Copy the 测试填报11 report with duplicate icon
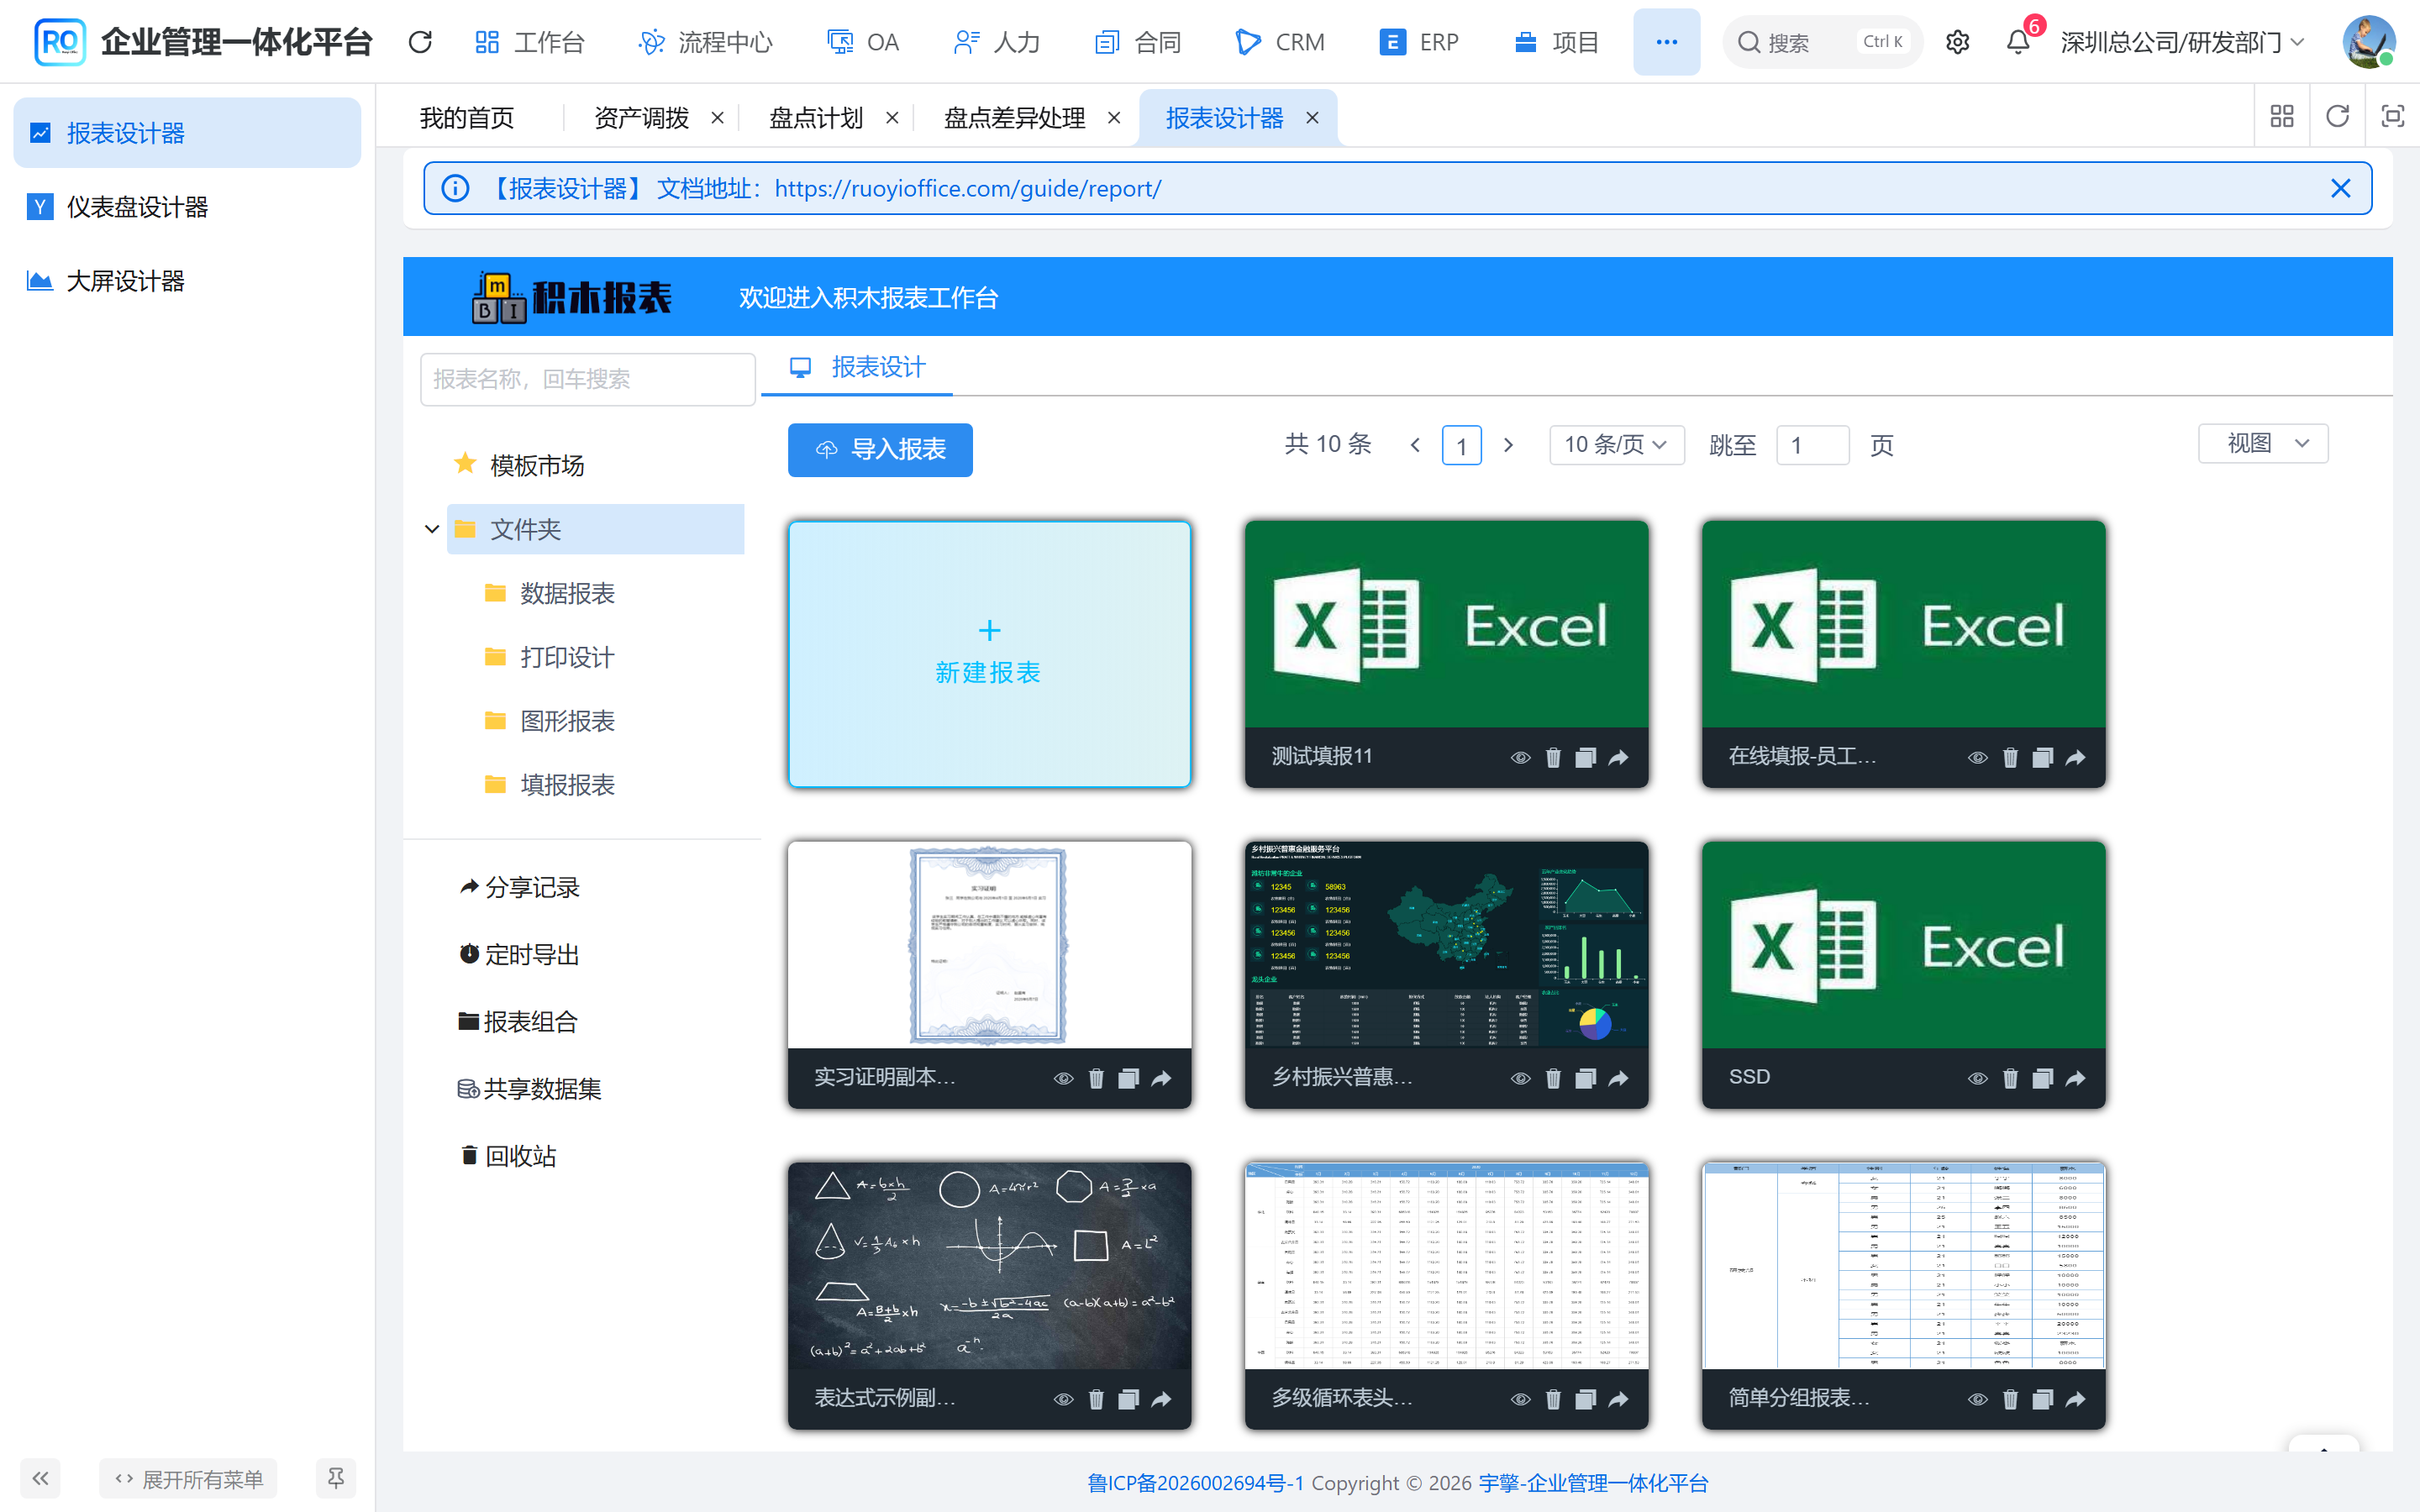2420x1512 pixels. [x=1585, y=757]
